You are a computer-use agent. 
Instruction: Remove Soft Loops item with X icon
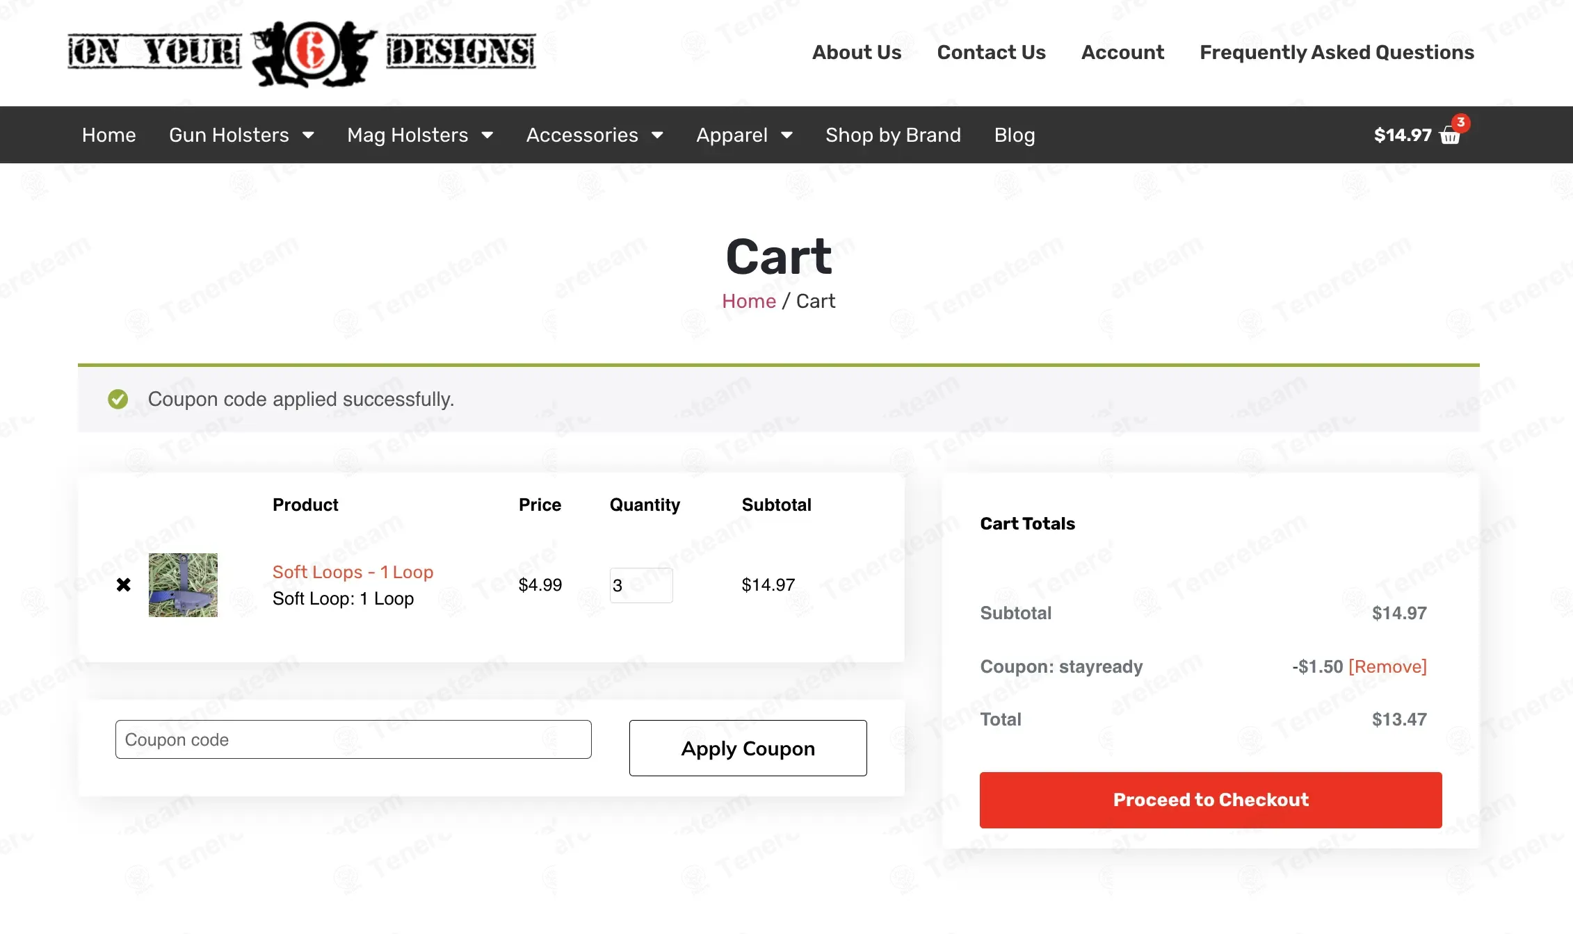(x=124, y=585)
